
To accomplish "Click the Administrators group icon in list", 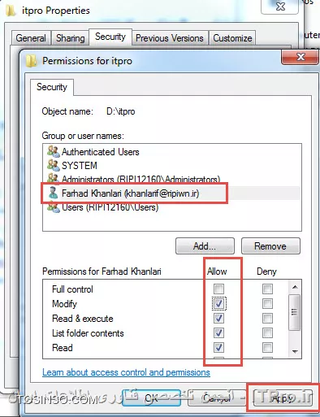I will [x=54, y=178].
